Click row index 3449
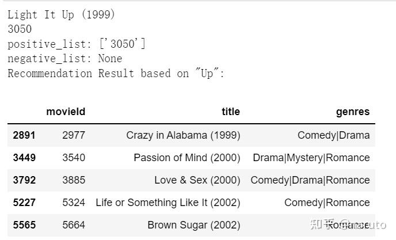396x240 pixels. (24, 158)
